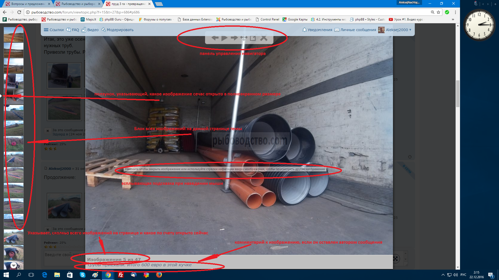Close the image viewer with the X icon
Image resolution: width=499 pixels, height=280 pixels.
(x=264, y=38)
